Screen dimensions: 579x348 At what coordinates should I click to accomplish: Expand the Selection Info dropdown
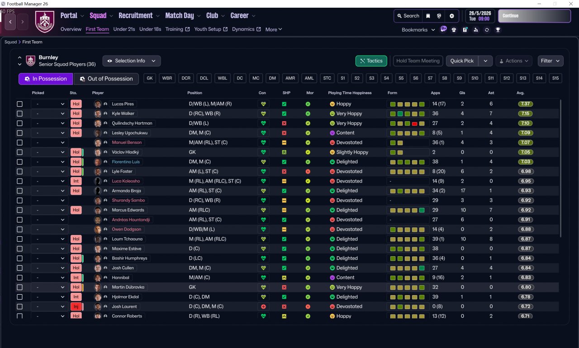pos(131,61)
